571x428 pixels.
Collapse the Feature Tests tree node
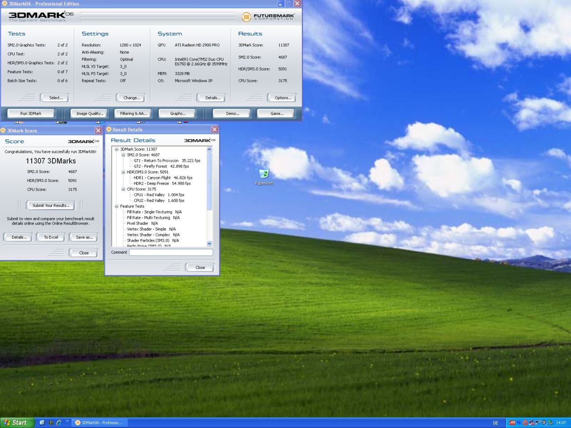[116, 206]
